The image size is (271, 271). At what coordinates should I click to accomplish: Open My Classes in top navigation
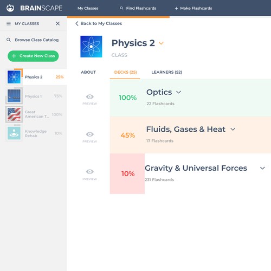coord(88,8)
